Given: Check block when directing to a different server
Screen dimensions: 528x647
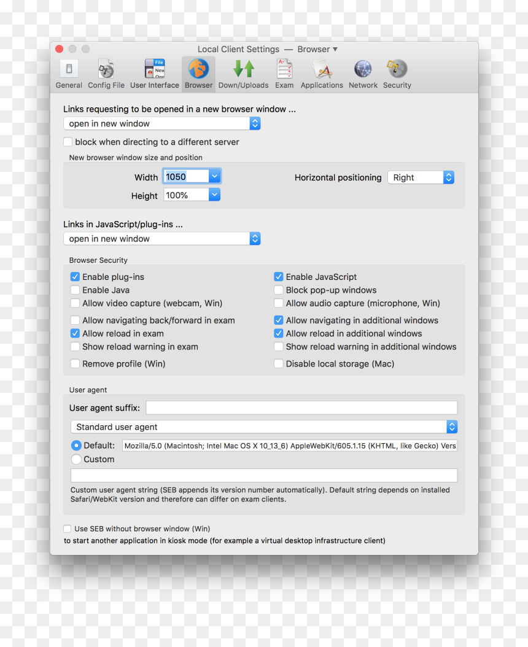Looking at the screenshot, I should 68,142.
